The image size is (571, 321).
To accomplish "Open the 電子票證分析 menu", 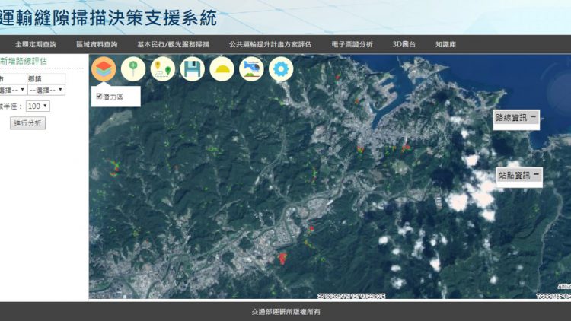I will (x=352, y=44).
